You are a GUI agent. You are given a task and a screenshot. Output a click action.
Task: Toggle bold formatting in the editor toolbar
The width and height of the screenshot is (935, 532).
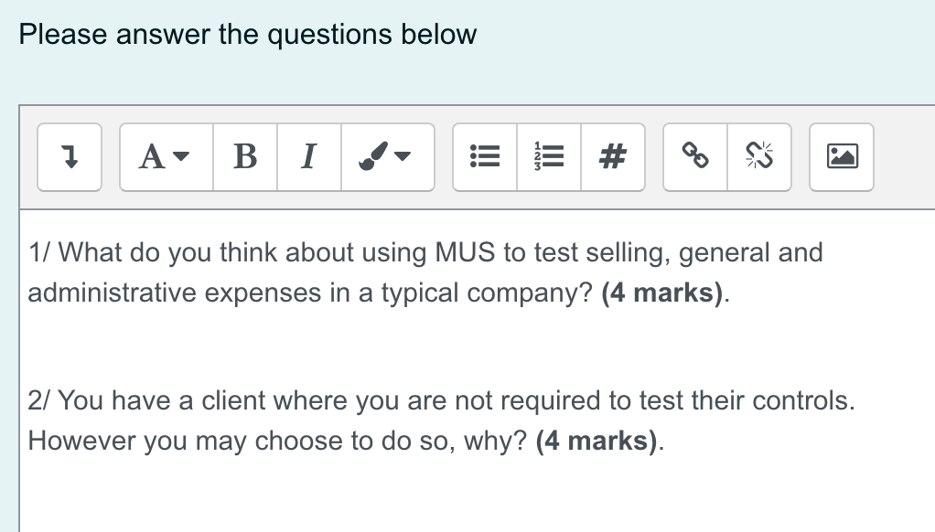pyautogui.click(x=244, y=156)
